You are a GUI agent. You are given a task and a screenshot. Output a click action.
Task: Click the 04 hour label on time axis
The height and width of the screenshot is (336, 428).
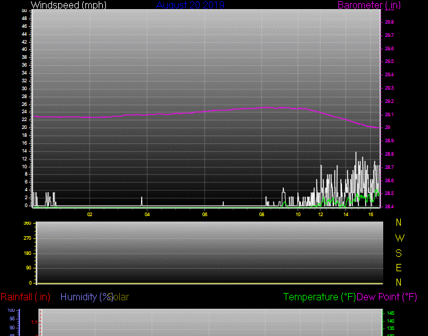147,214
